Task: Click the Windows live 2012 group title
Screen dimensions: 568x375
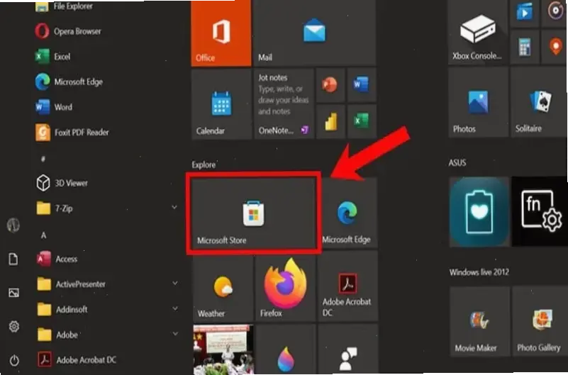Action: [x=479, y=272]
